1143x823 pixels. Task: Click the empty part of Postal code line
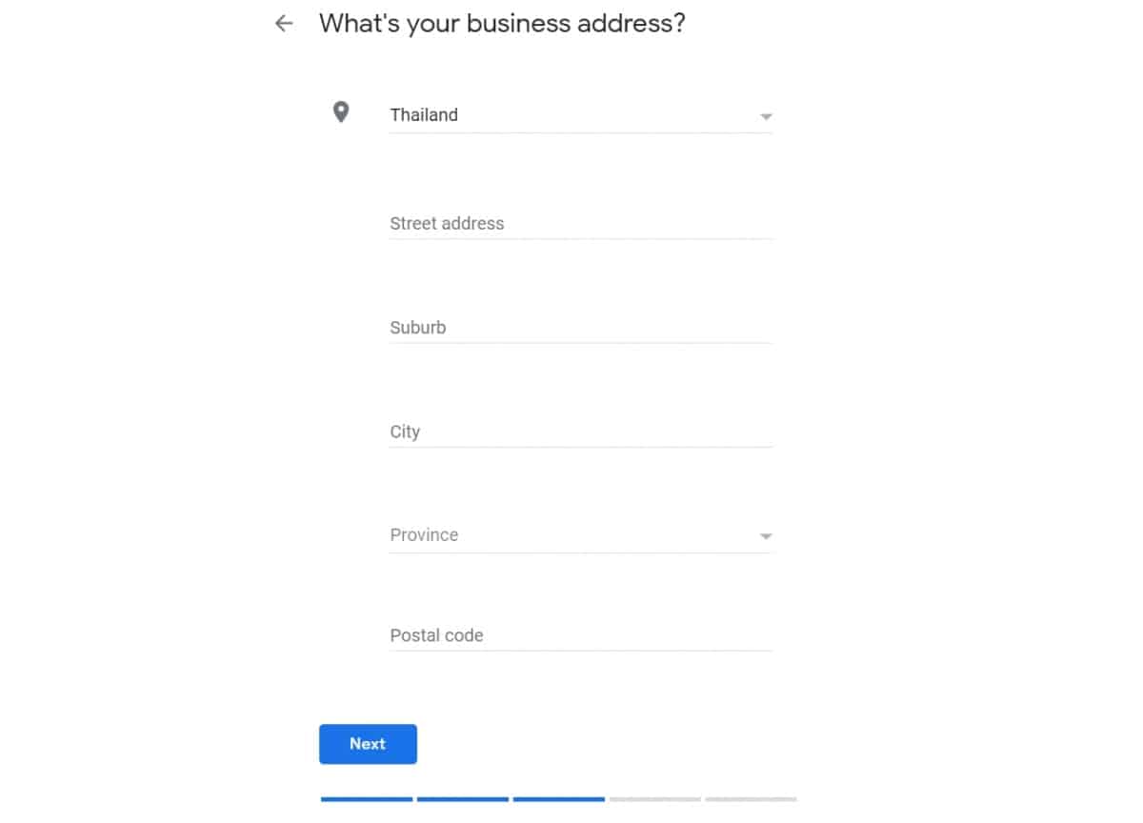point(629,635)
